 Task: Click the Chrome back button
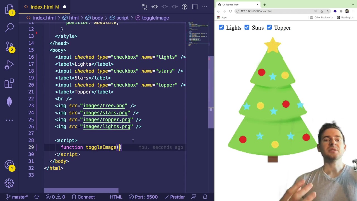pos(218,11)
